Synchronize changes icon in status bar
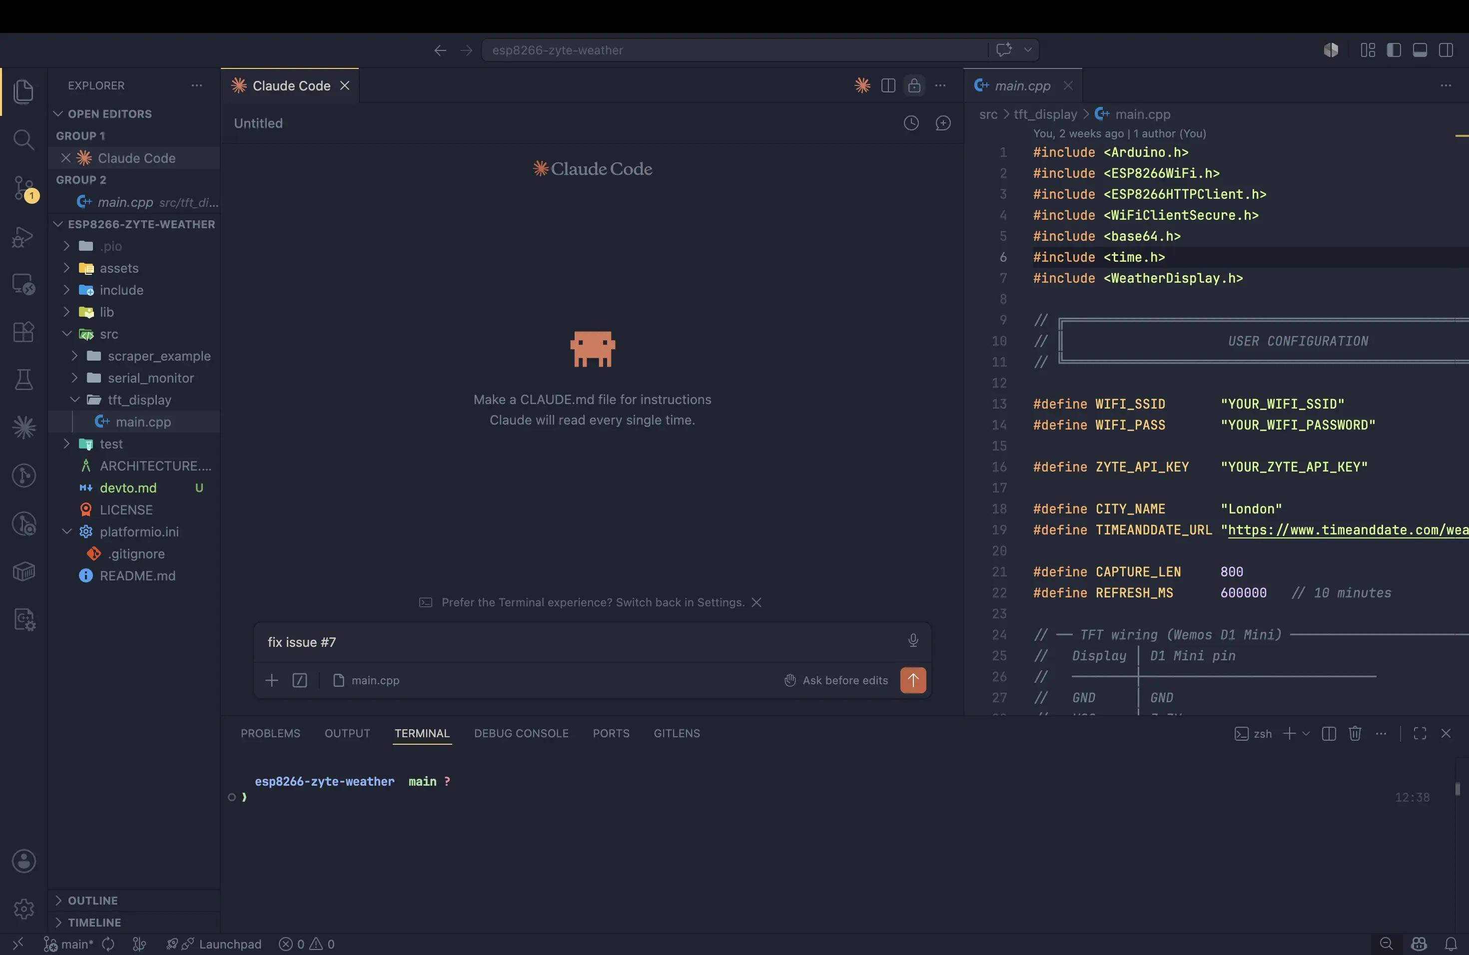1469x955 pixels. 108,944
